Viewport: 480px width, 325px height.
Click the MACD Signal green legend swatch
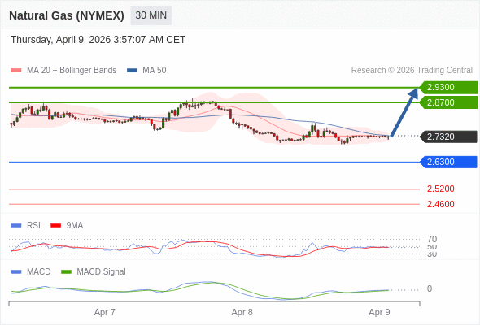tap(66, 272)
